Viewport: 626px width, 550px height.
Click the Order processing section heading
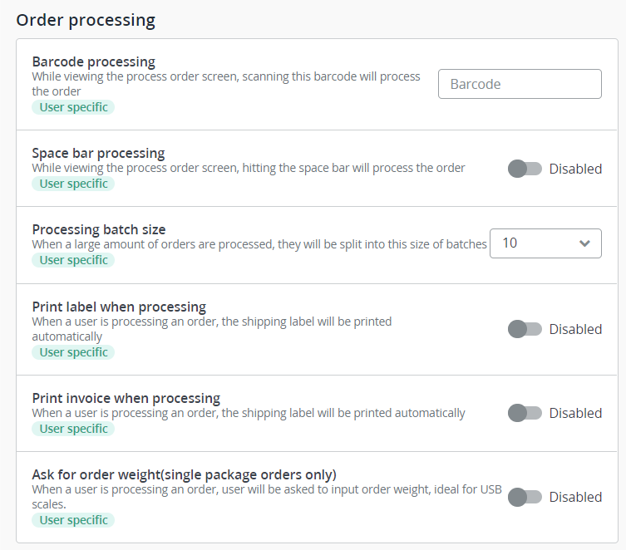[x=86, y=20]
